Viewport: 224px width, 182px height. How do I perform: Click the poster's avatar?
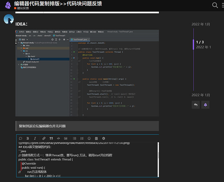(9, 19)
